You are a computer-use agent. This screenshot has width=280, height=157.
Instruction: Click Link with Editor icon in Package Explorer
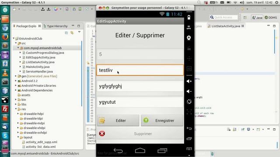click(x=72, y=33)
